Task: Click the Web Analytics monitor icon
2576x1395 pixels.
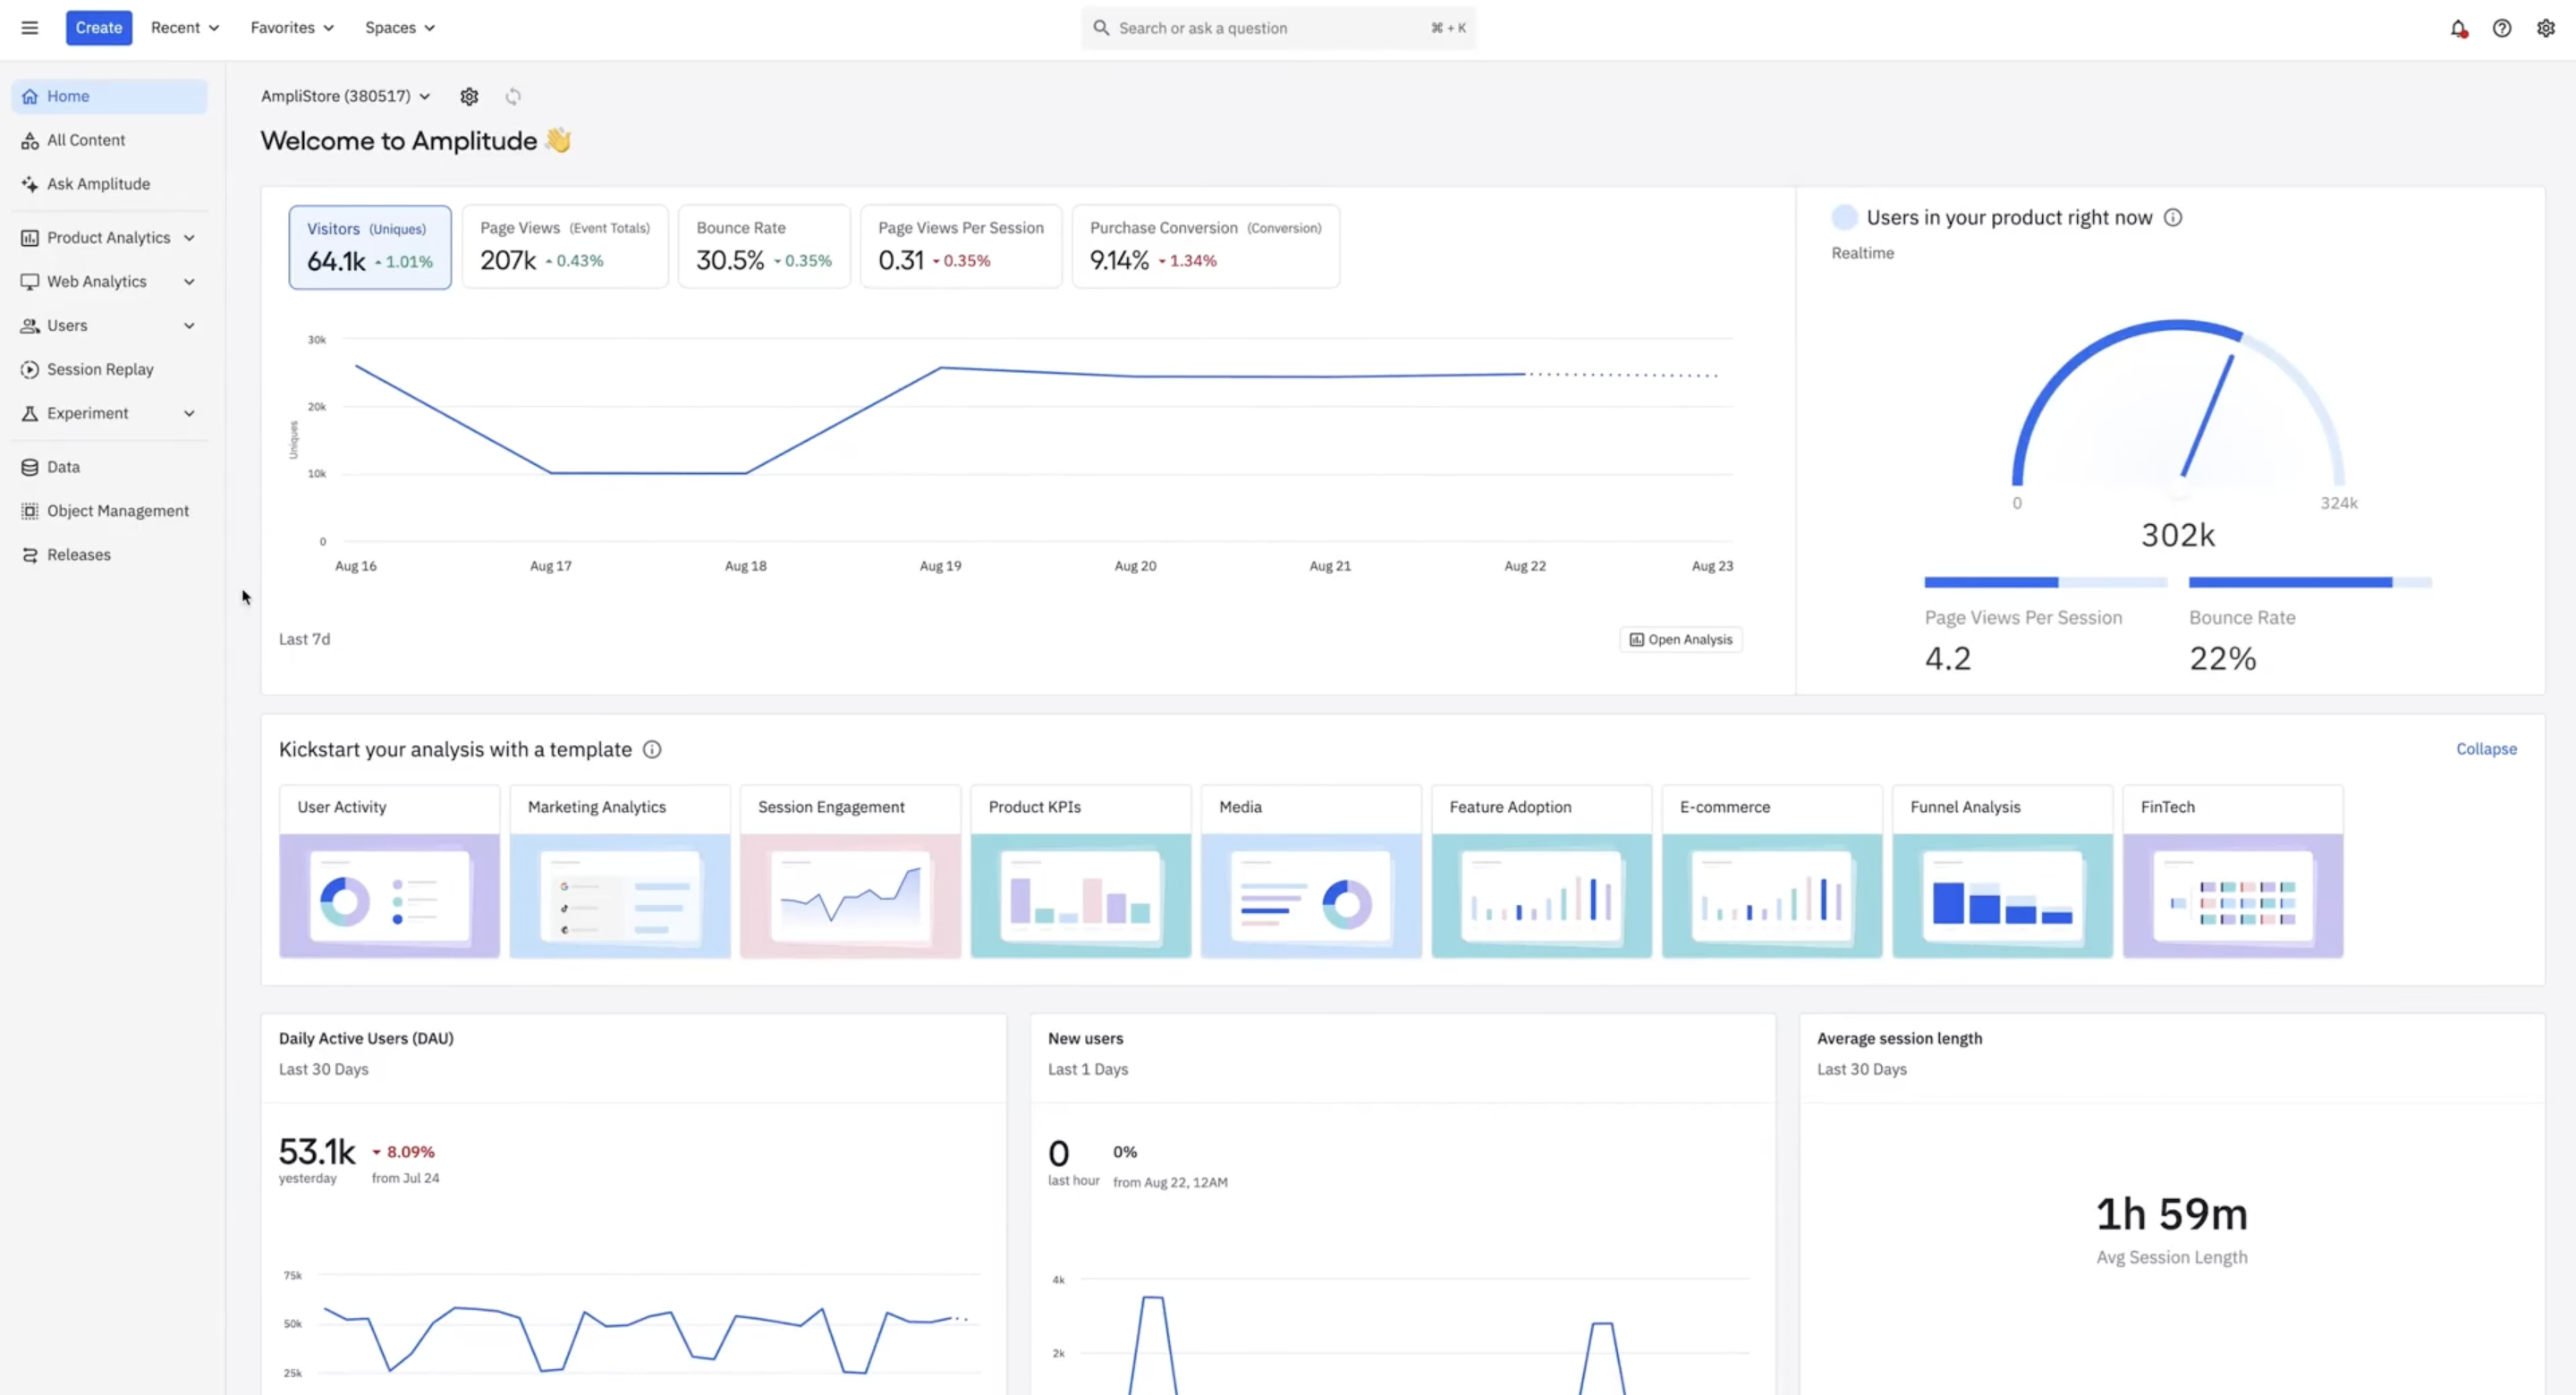Action: click(30, 282)
